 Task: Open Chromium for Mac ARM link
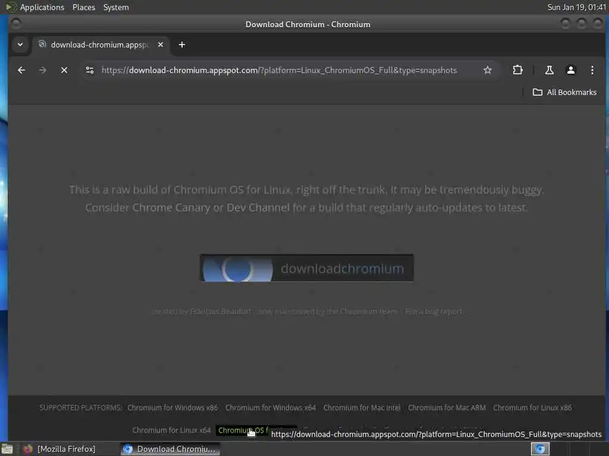pyautogui.click(x=447, y=408)
